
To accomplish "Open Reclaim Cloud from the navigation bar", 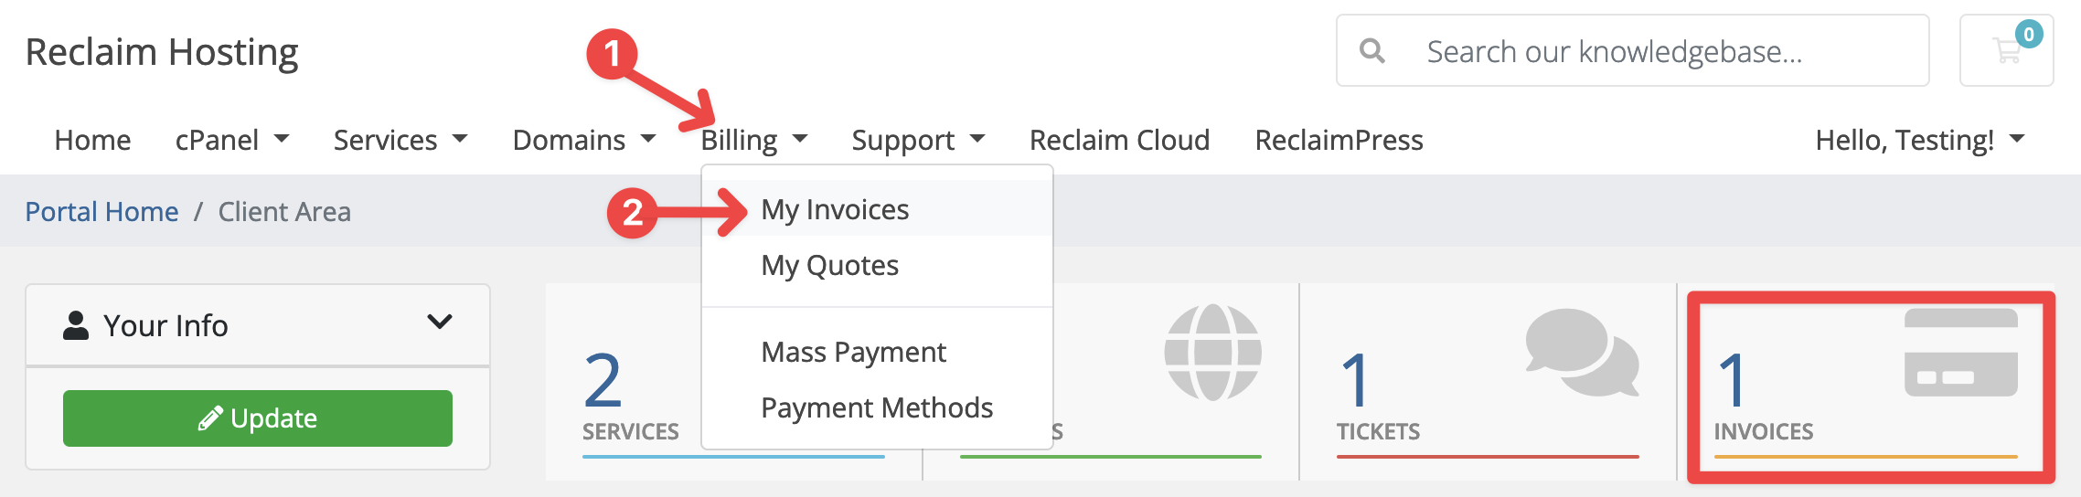I will pos(1119,140).
